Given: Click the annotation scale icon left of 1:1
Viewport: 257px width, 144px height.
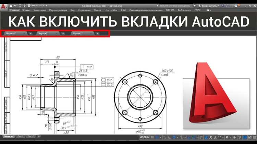Looking at the screenshot, I should (x=215, y=137).
